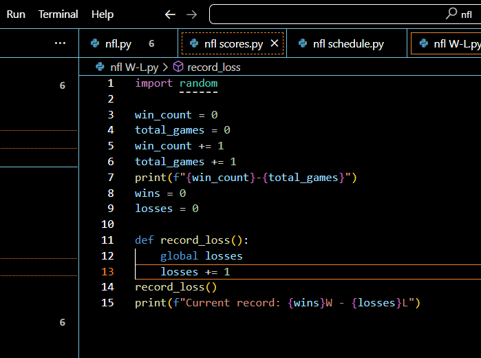Click line number 11 in the gutter
481x358 pixels.
click(107, 240)
